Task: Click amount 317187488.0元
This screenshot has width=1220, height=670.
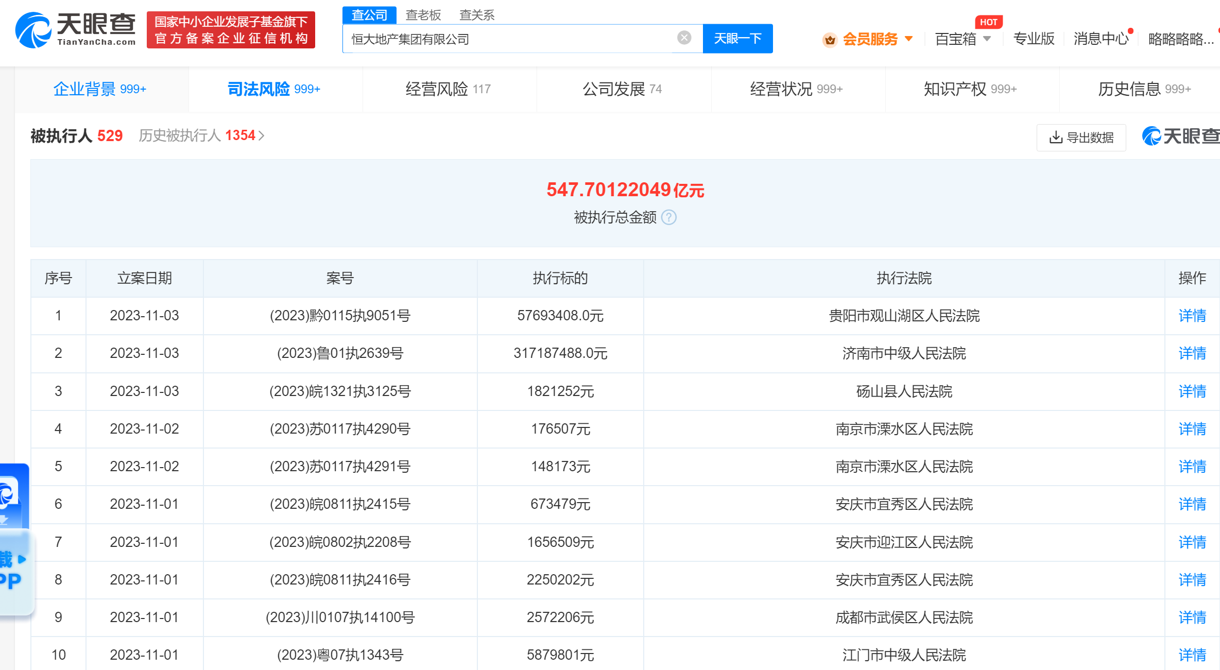Action: (560, 353)
